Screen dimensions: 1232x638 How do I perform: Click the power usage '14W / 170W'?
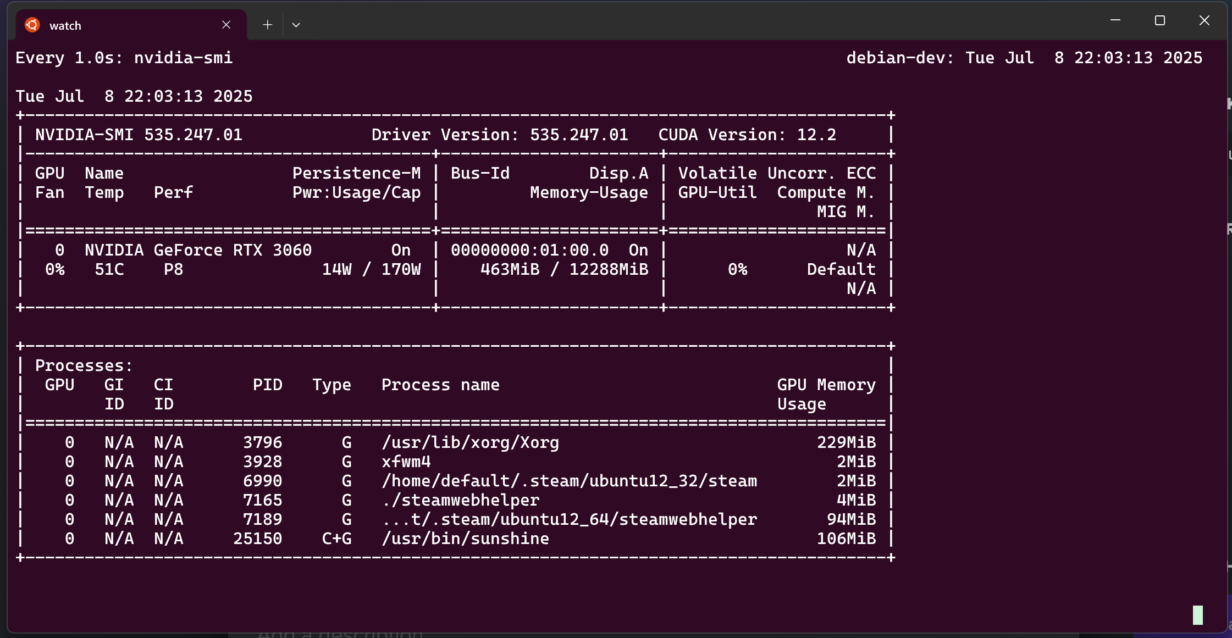pyautogui.click(x=371, y=269)
